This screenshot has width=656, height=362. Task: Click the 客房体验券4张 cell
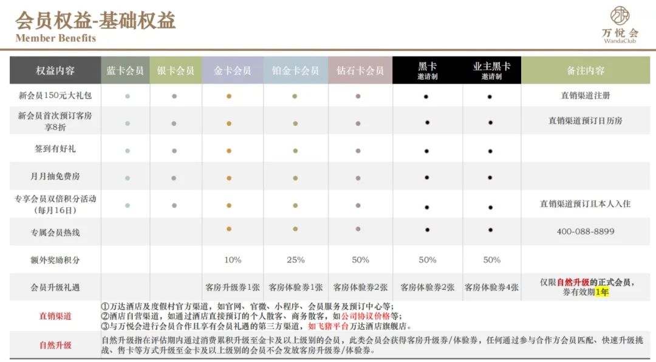click(x=491, y=287)
